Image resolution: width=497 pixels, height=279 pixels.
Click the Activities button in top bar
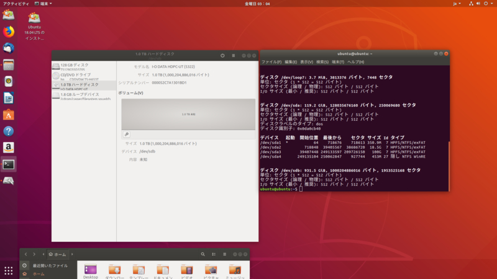click(16, 4)
